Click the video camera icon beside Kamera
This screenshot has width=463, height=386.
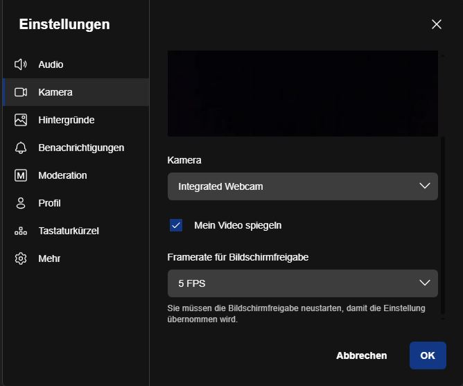pyautogui.click(x=21, y=92)
